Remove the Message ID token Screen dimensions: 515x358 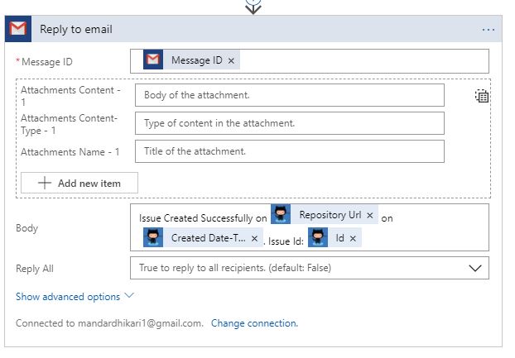pyautogui.click(x=231, y=60)
